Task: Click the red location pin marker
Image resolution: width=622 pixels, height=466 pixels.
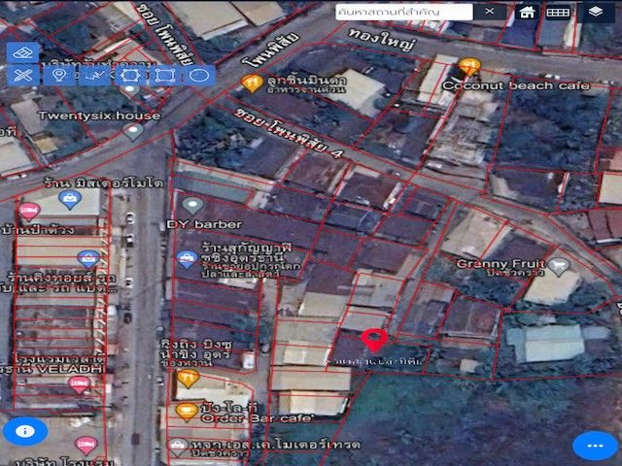Action: point(374,340)
